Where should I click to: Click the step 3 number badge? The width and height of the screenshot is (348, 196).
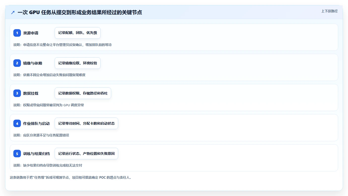click(17, 93)
